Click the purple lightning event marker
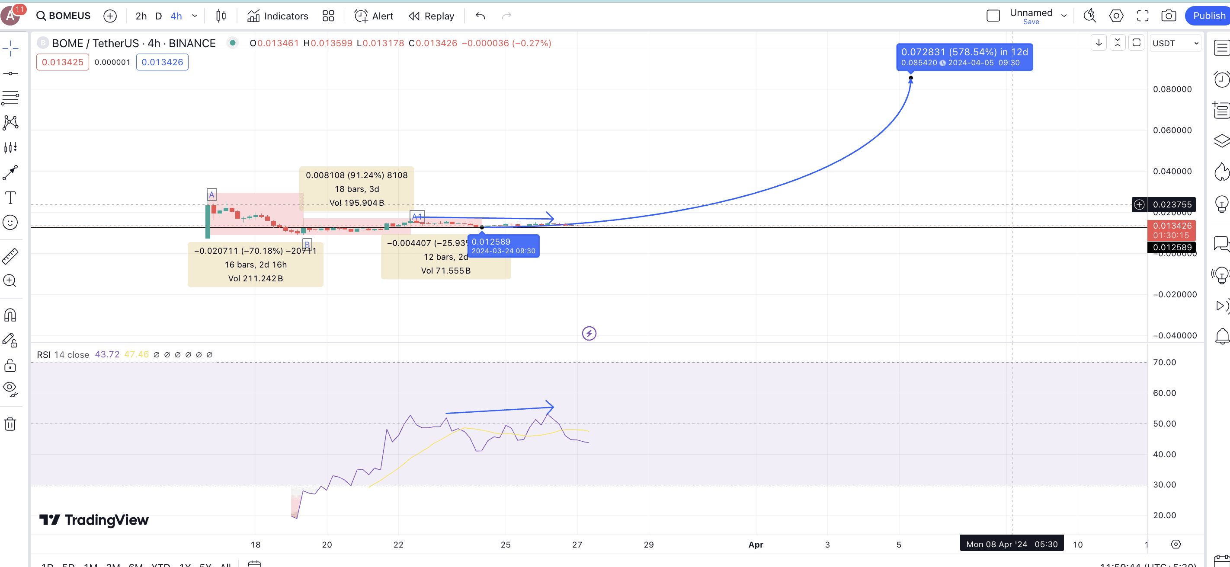 [589, 333]
